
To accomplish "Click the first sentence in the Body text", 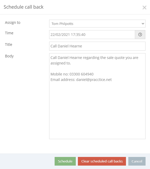I will (x=94, y=60).
